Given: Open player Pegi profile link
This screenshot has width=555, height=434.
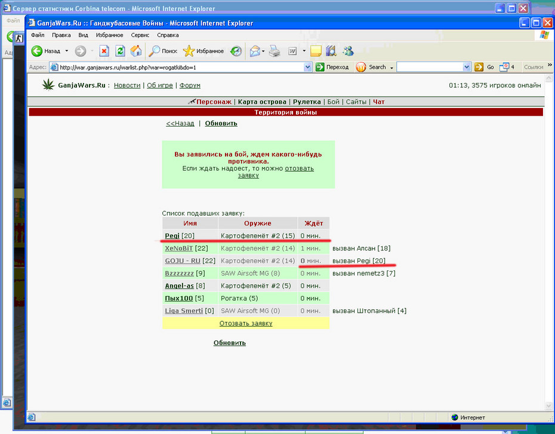Looking at the screenshot, I should click(x=172, y=236).
